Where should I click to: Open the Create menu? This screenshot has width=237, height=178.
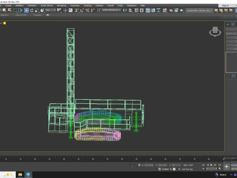coord(8,5)
